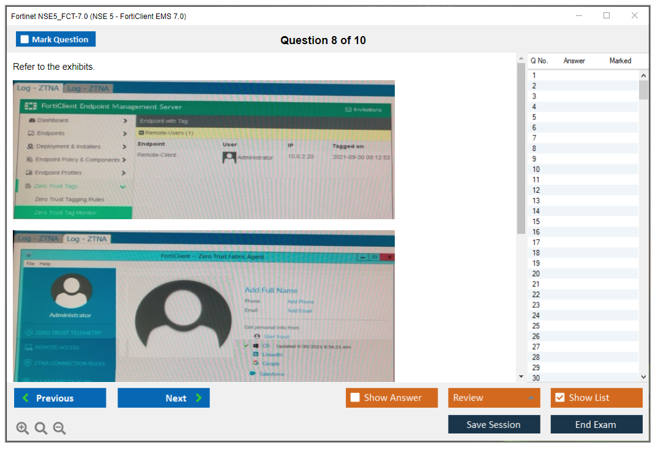Click the End Exam button
Screen dimensions: 658x450
pyautogui.click(x=596, y=424)
